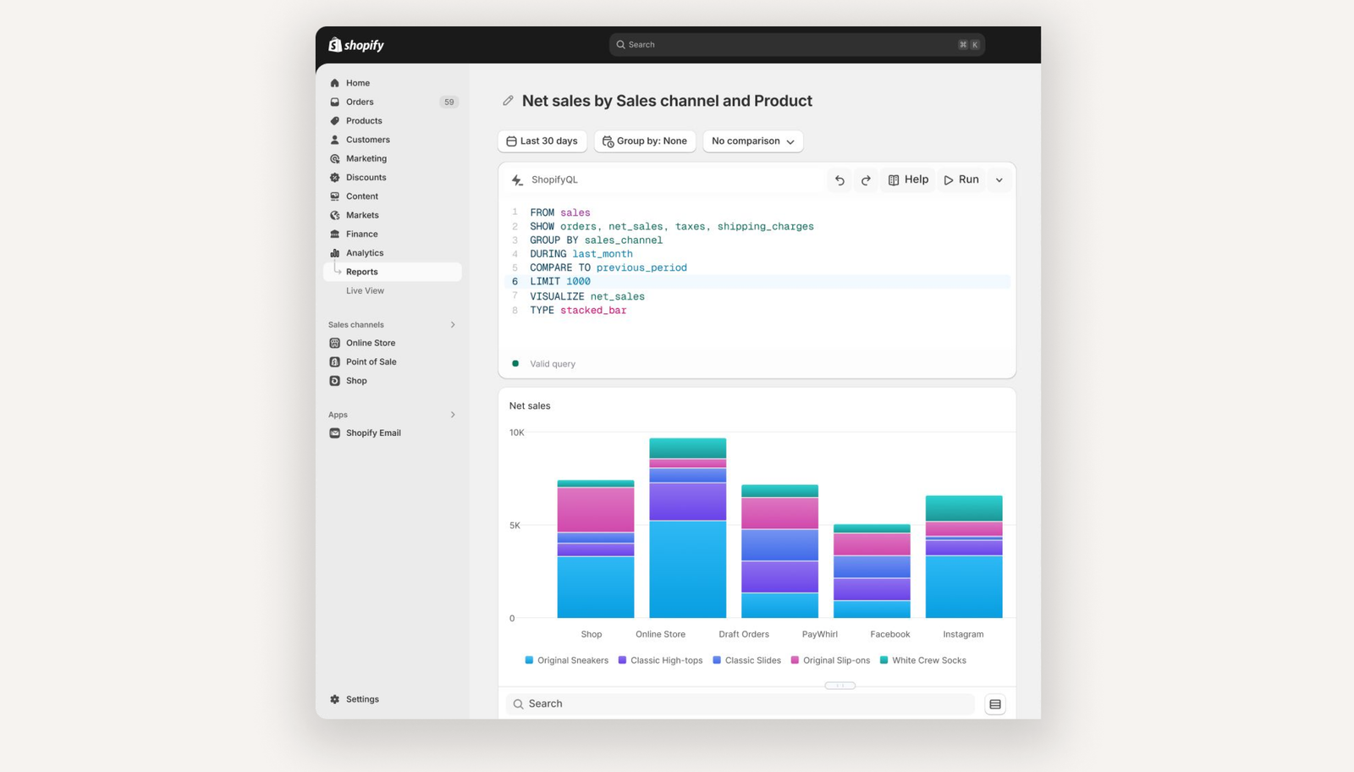1354x772 pixels.
Task: Click the Original Slip-ons legend swatch
Action: [x=795, y=660]
